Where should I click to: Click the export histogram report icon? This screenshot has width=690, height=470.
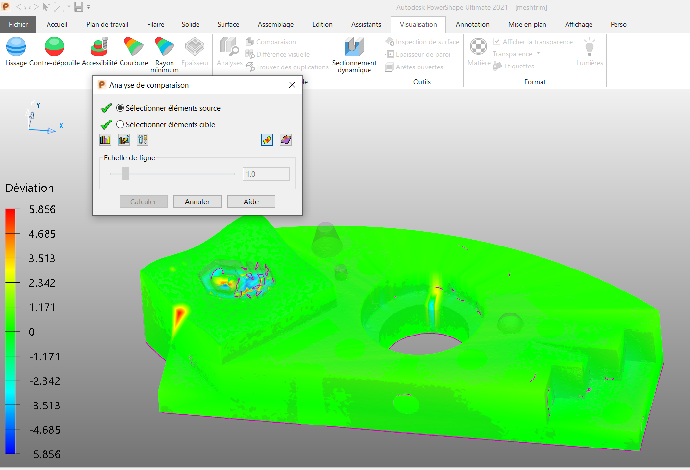pyautogui.click(x=124, y=140)
